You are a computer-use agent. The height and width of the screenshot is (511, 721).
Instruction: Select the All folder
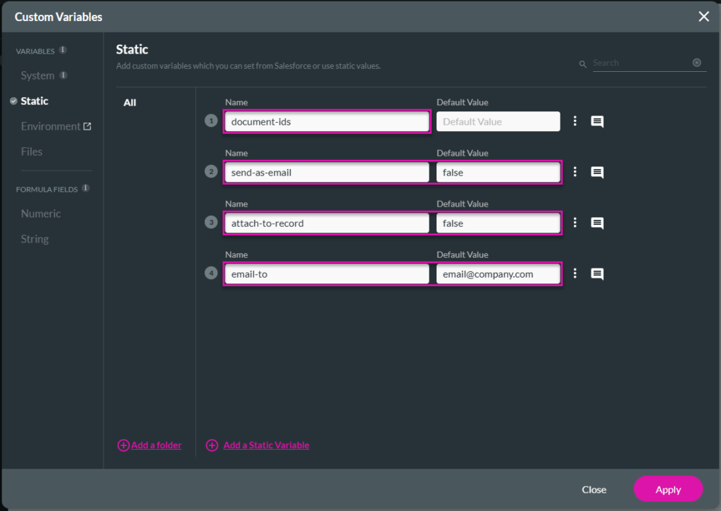130,102
